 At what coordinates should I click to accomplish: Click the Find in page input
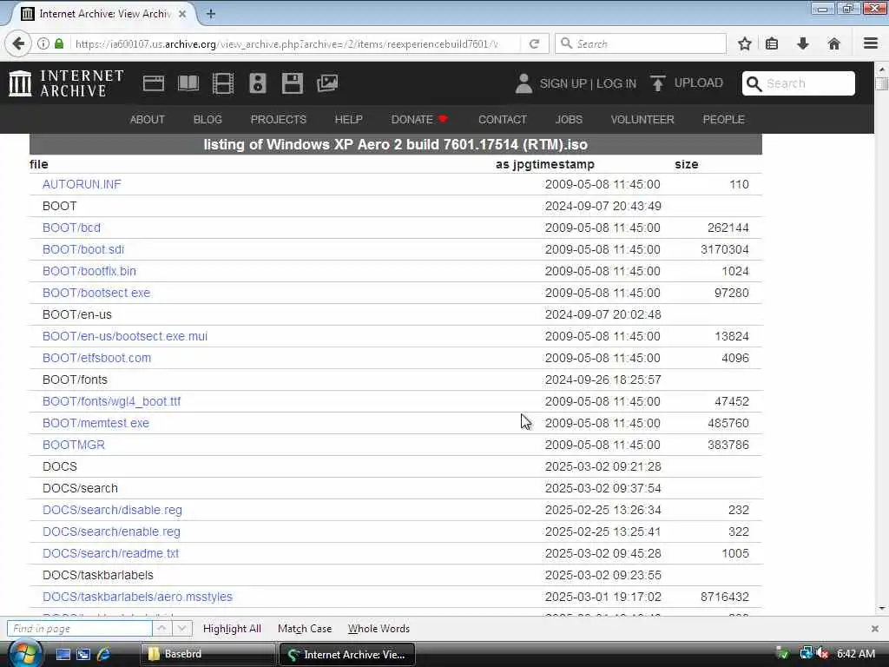pyautogui.click(x=79, y=629)
